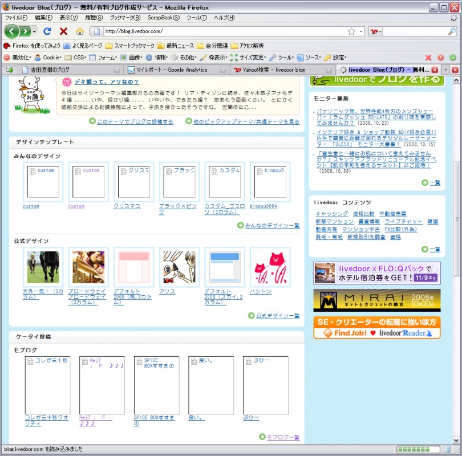
Task: Reload the page with the blue refresh icon
Action: pyautogui.click(x=47, y=31)
